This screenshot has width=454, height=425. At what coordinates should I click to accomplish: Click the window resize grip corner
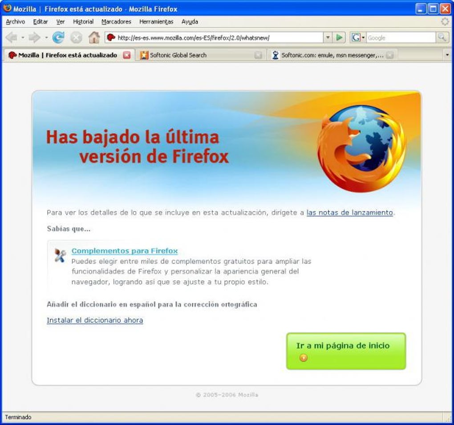coord(449,419)
